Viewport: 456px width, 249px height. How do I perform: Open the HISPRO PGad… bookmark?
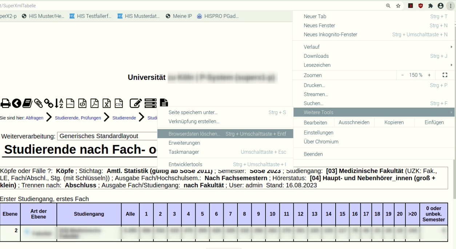pyautogui.click(x=218, y=16)
